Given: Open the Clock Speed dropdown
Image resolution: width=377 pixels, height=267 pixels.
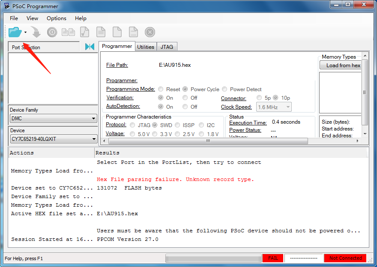Looking at the screenshot, I should click(x=274, y=107).
